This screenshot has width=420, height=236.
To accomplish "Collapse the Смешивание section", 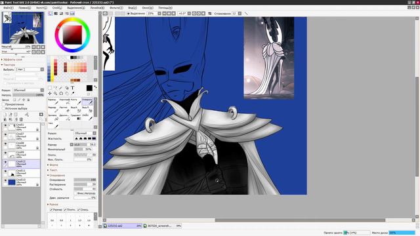I will pos(56,176).
